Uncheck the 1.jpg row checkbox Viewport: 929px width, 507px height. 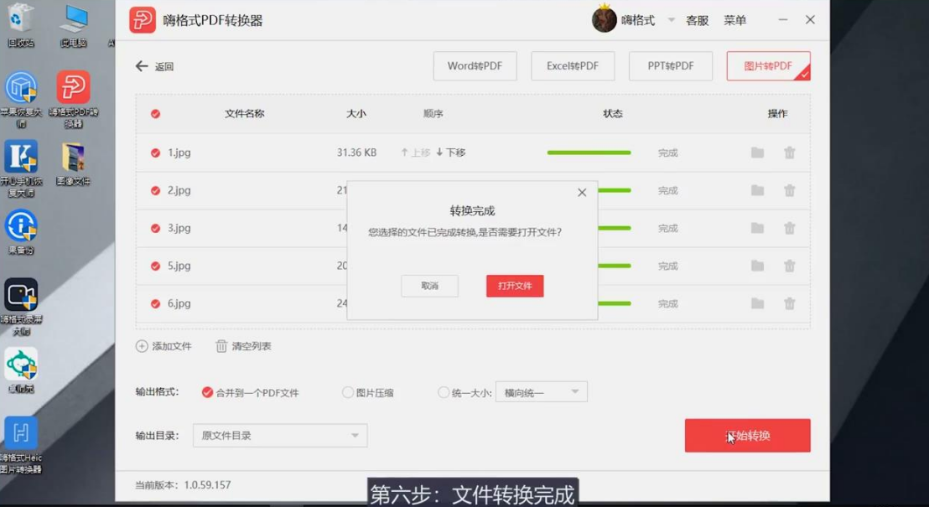[x=155, y=153]
